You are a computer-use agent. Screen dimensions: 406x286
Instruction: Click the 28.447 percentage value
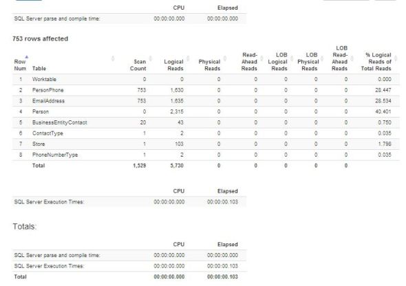point(383,90)
